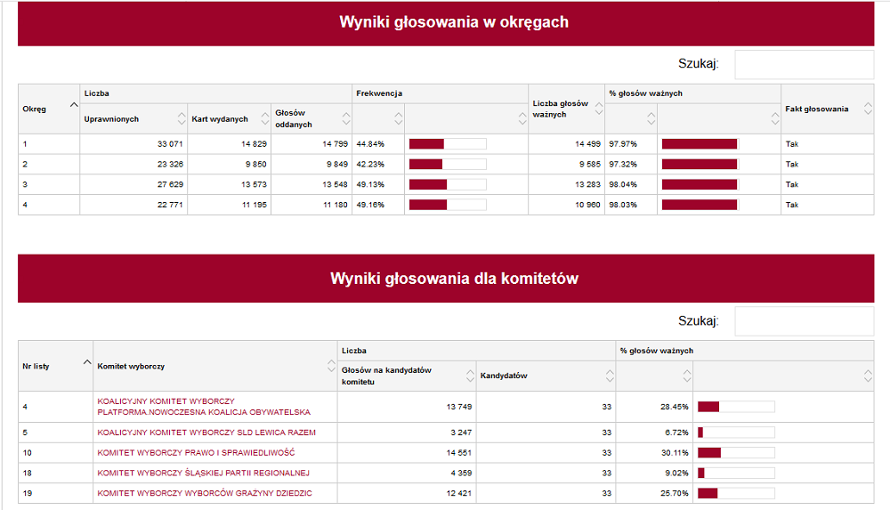Screen dimensions: 890x510
Task: Sort by Liczba głosów ważnych column
Action: click(x=566, y=109)
